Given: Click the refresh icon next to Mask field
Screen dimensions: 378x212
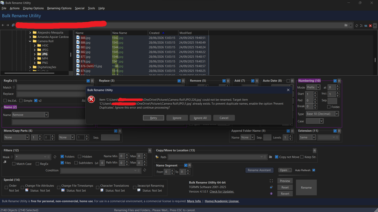Looking at the screenshot, I should (55, 157).
